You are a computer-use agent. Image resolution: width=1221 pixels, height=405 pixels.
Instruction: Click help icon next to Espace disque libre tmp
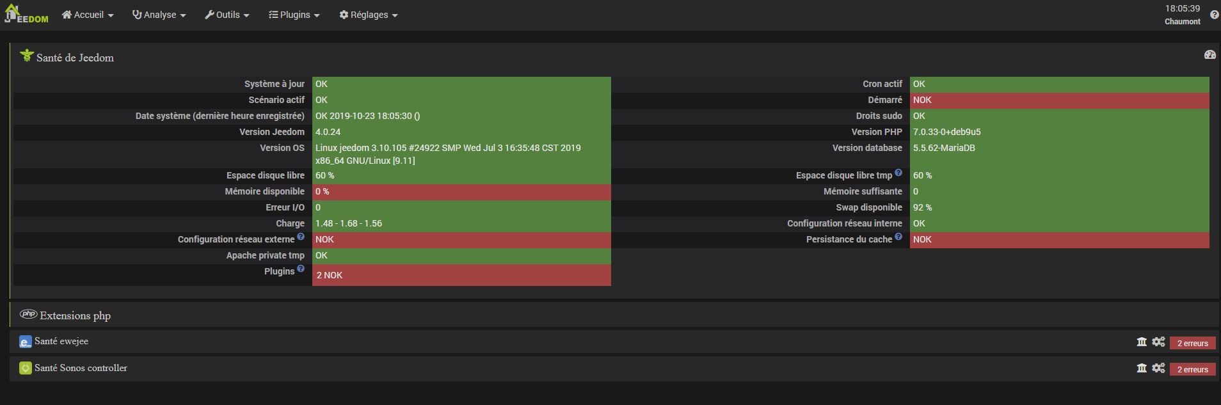[x=898, y=173]
